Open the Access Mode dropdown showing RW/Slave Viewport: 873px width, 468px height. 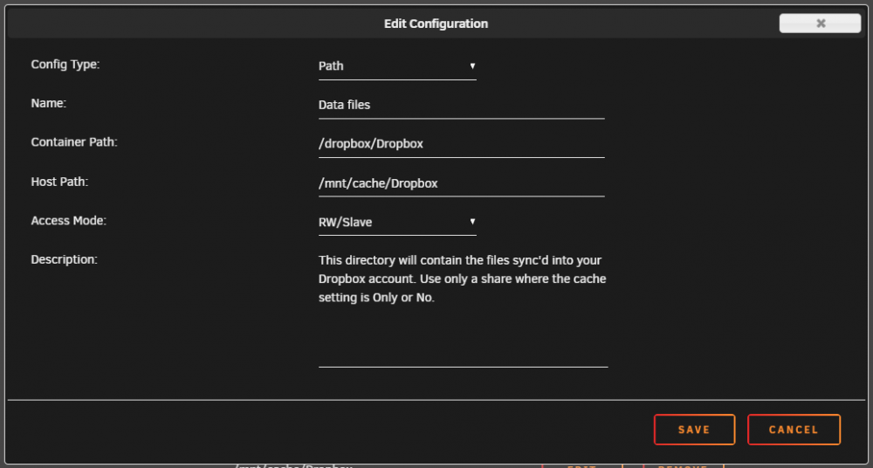397,223
